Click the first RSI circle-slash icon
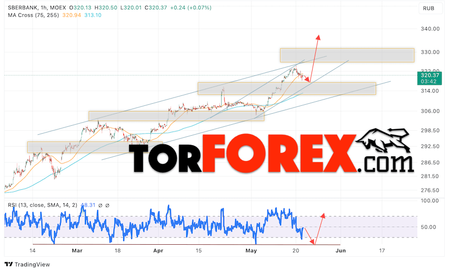The height and width of the screenshot is (272, 449). pyautogui.click(x=100, y=205)
